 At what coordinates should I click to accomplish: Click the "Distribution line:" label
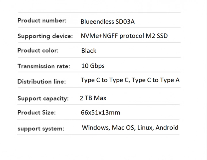click(41, 81)
